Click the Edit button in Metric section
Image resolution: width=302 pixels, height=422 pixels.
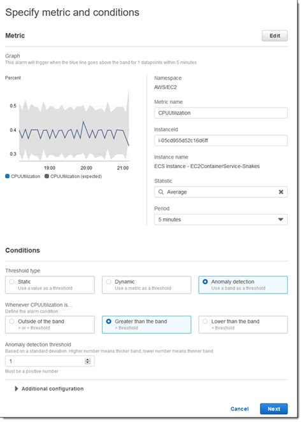[x=275, y=36]
